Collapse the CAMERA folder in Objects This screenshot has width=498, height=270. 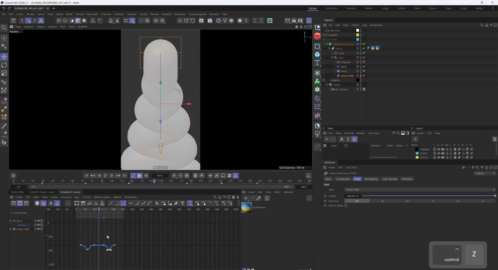[x=324, y=80]
